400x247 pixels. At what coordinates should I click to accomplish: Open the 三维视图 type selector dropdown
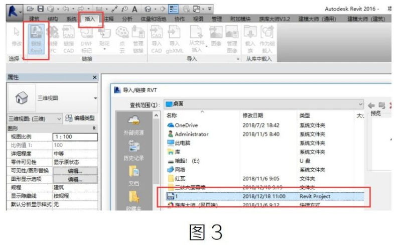pos(95,98)
